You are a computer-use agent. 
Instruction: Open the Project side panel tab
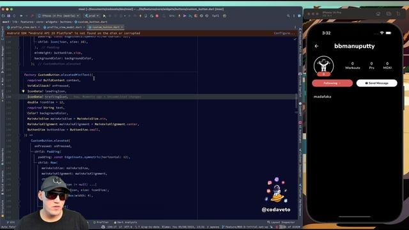[x=3, y=33]
